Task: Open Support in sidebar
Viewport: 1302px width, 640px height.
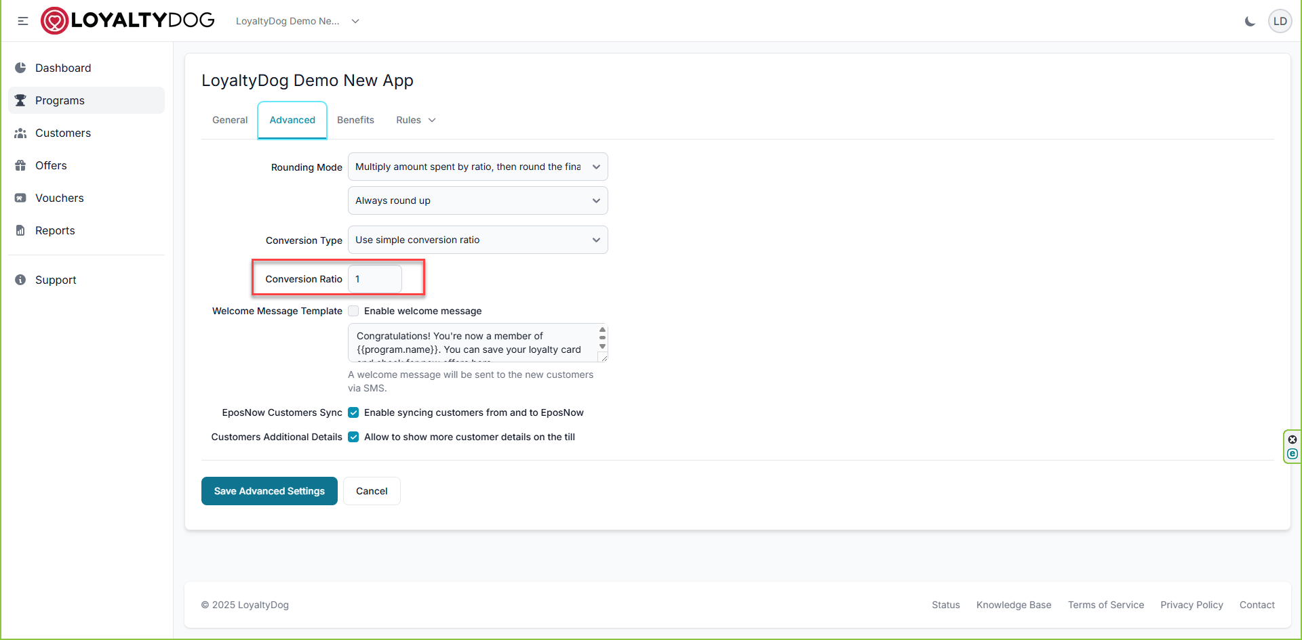Action: 86,280
